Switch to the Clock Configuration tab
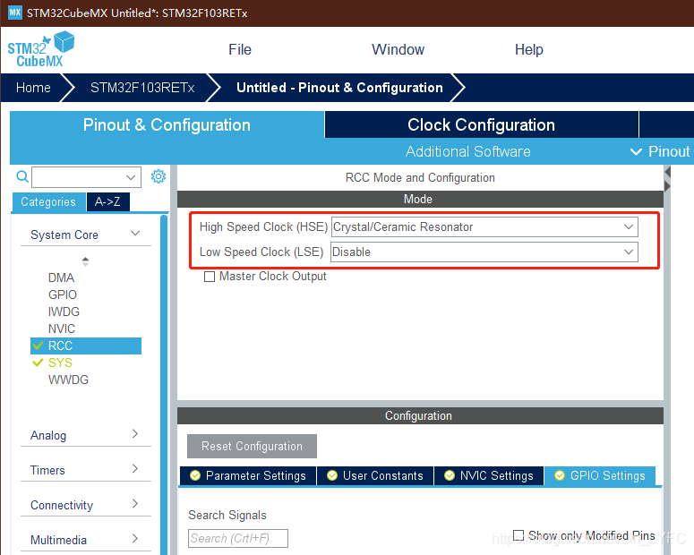Screen dimensions: 694x555 click(481, 124)
